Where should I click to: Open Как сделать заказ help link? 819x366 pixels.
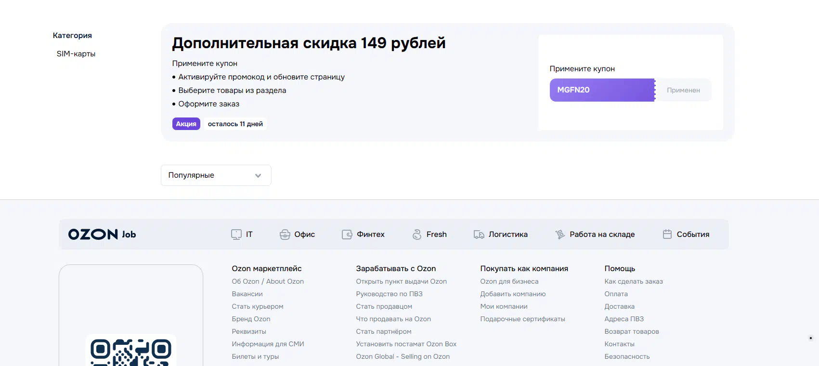click(x=634, y=282)
